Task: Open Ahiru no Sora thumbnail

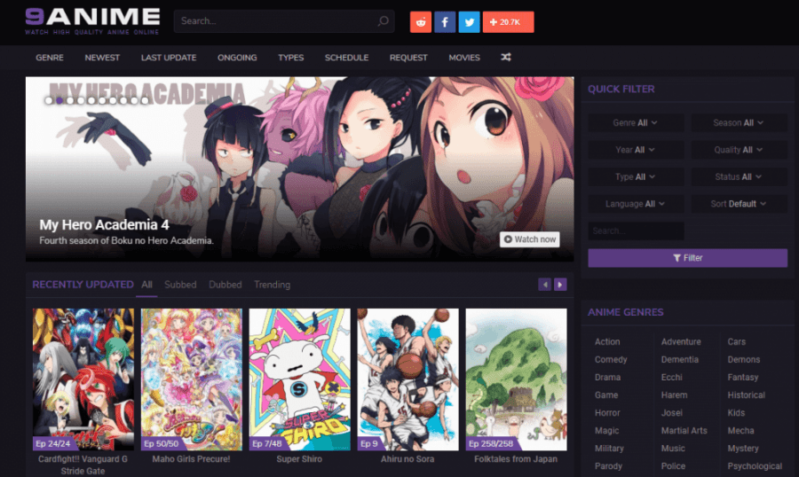Action: (407, 379)
